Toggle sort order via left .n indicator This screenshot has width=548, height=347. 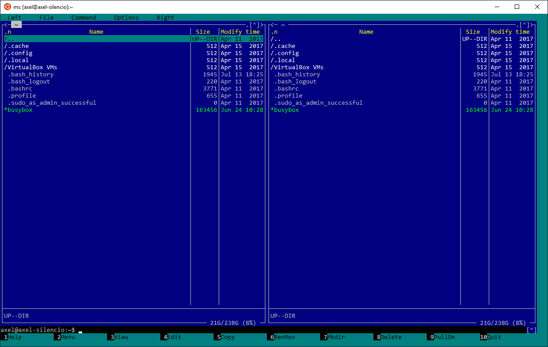[8, 32]
